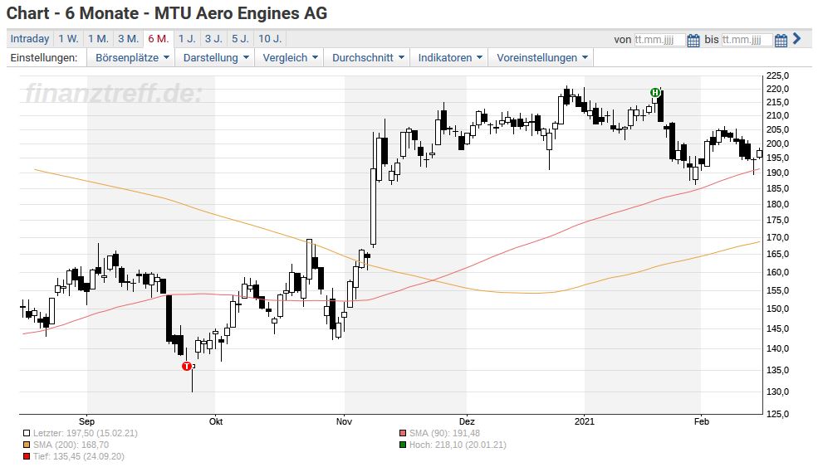Open the 'bis' date calendar picker icon
The height and width of the screenshot is (467, 823).
781,40
